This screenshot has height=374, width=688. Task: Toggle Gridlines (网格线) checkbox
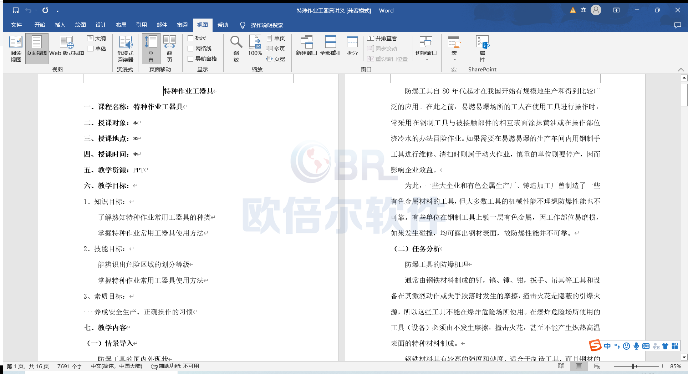pos(191,49)
